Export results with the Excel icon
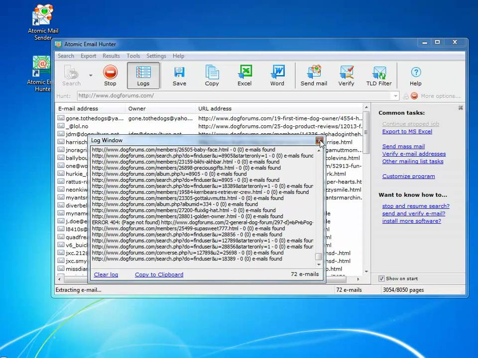Image resolution: width=478 pixels, height=358 pixels. (244, 76)
